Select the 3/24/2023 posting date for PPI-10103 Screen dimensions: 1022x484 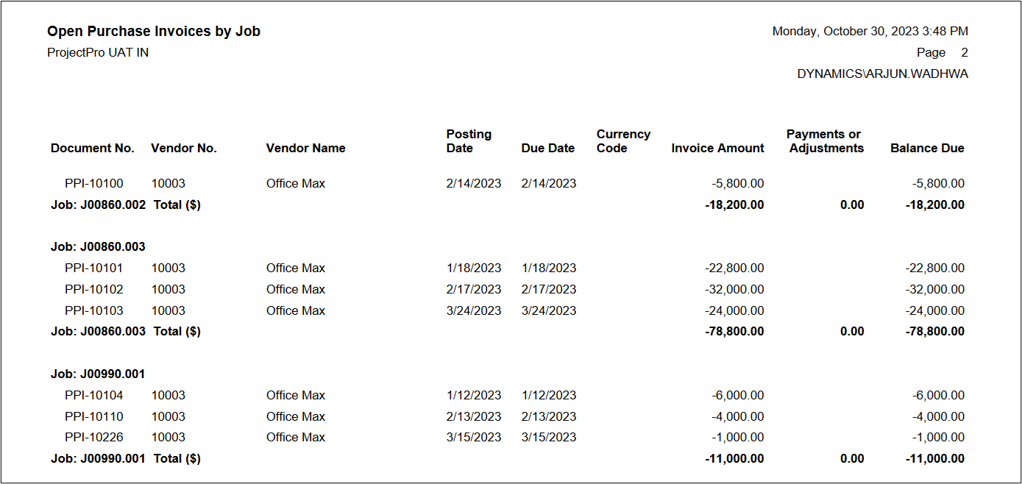473,311
